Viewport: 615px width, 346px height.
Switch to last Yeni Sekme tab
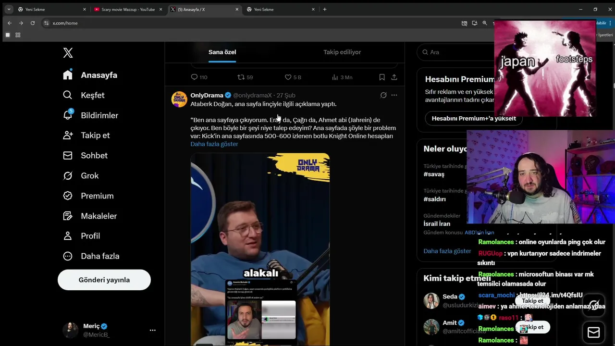[x=281, y=9]
